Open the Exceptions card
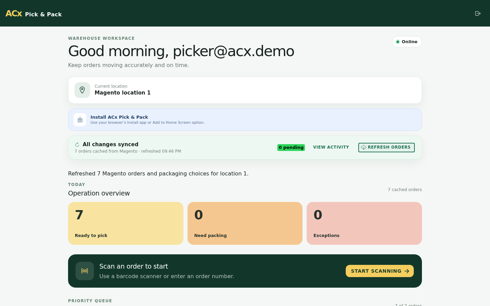Viewport: 490px width, 306px height. coord(364,223)
